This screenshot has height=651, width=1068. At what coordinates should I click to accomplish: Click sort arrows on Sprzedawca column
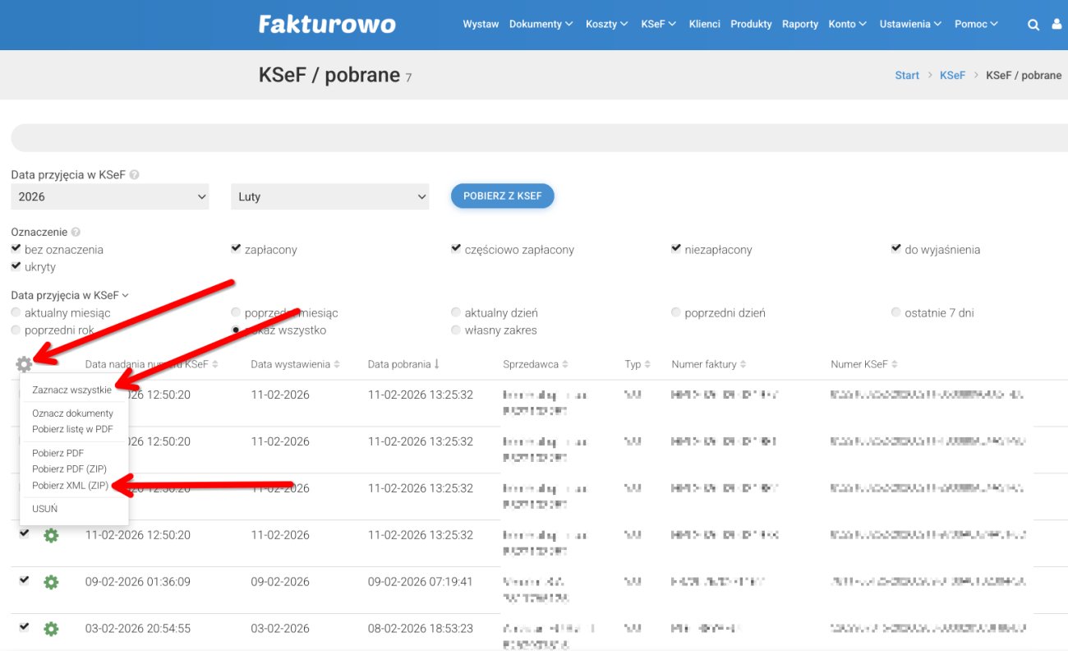click(565, 364)
